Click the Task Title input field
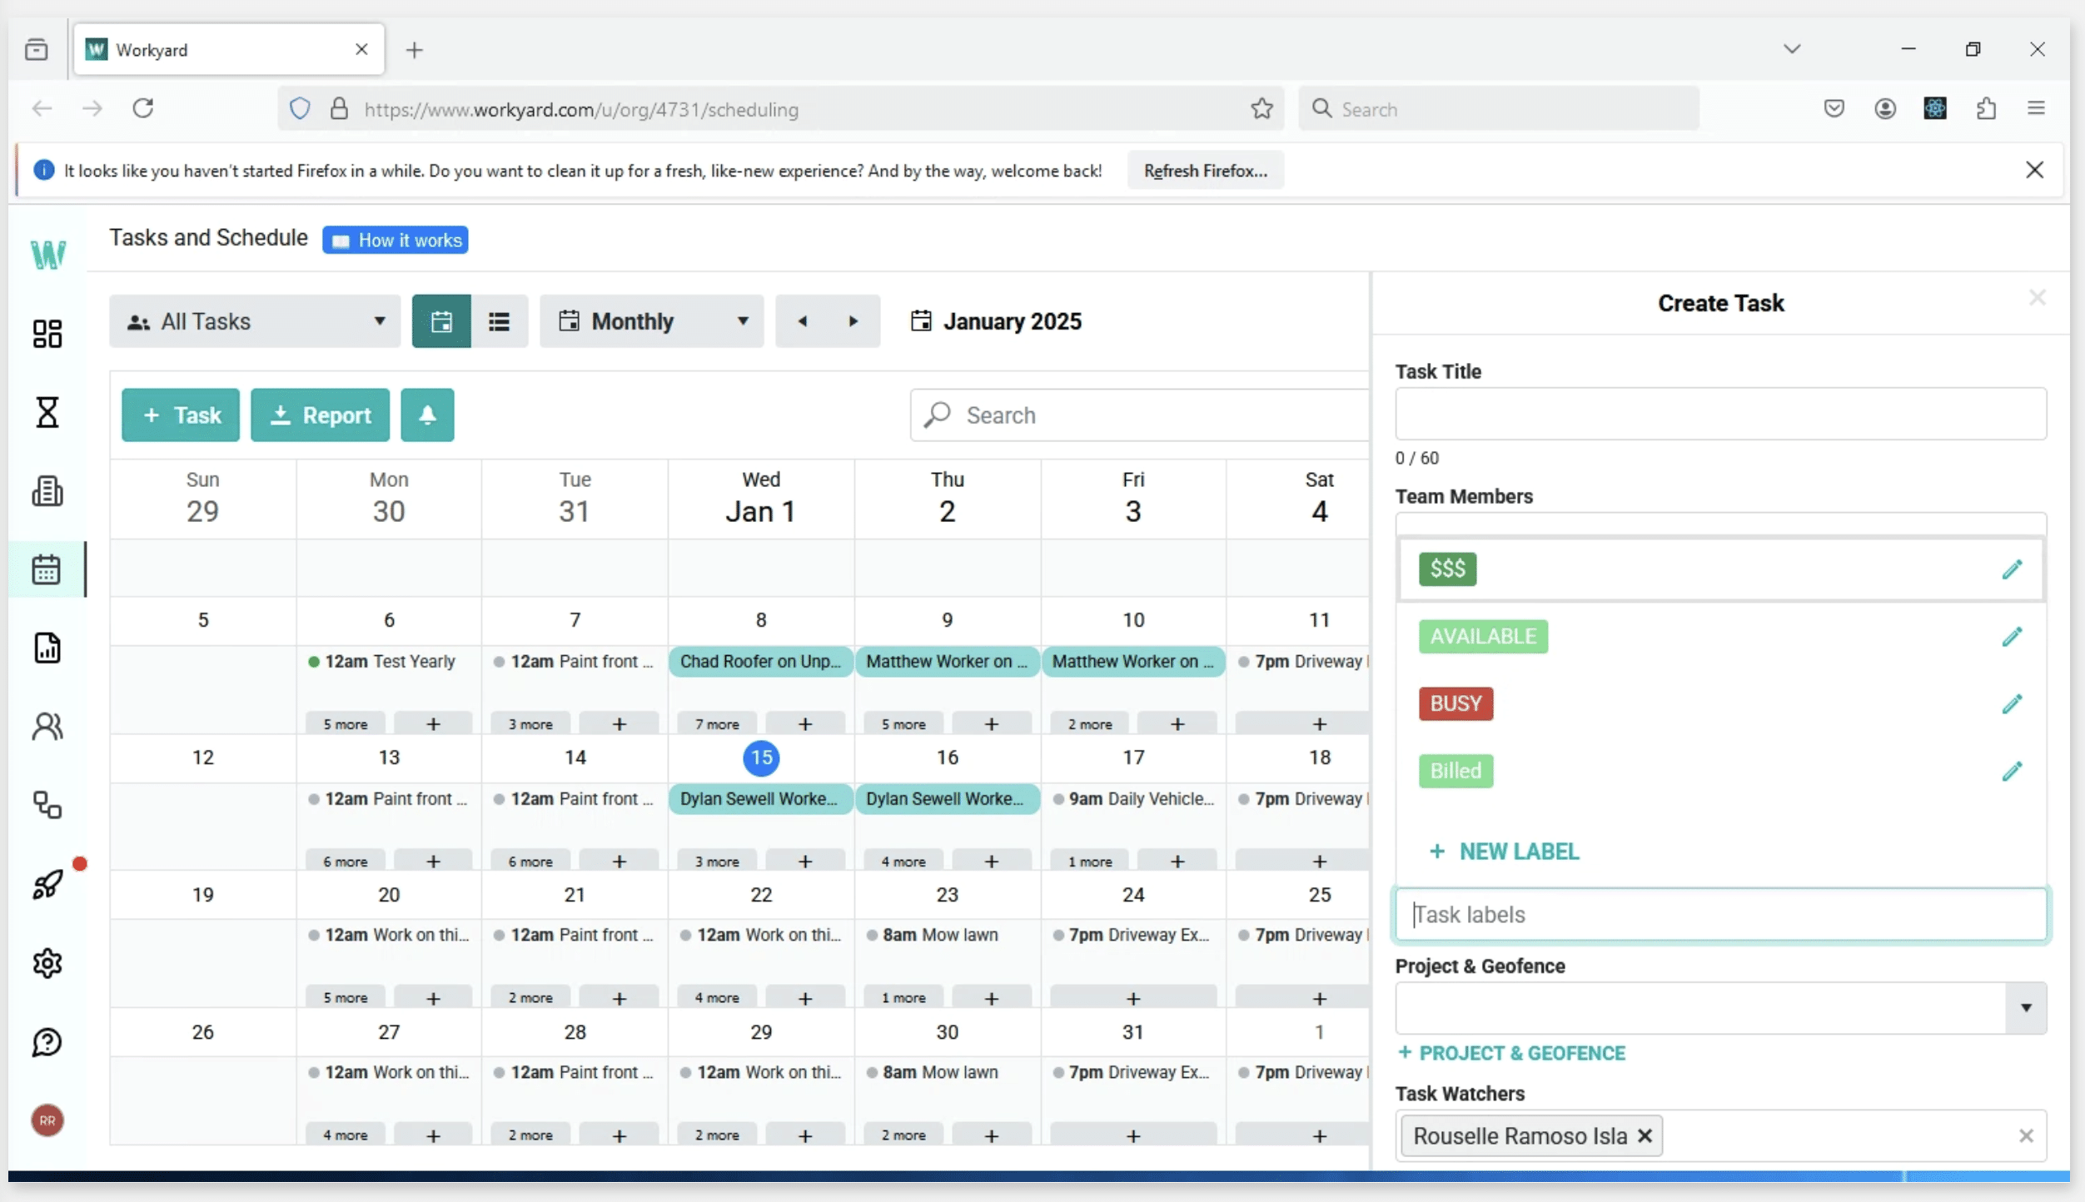 point(1720,414)
